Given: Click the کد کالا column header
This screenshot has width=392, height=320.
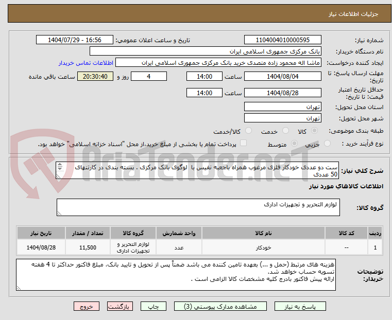Looking at the screenshot, I should tap(346, 233).
